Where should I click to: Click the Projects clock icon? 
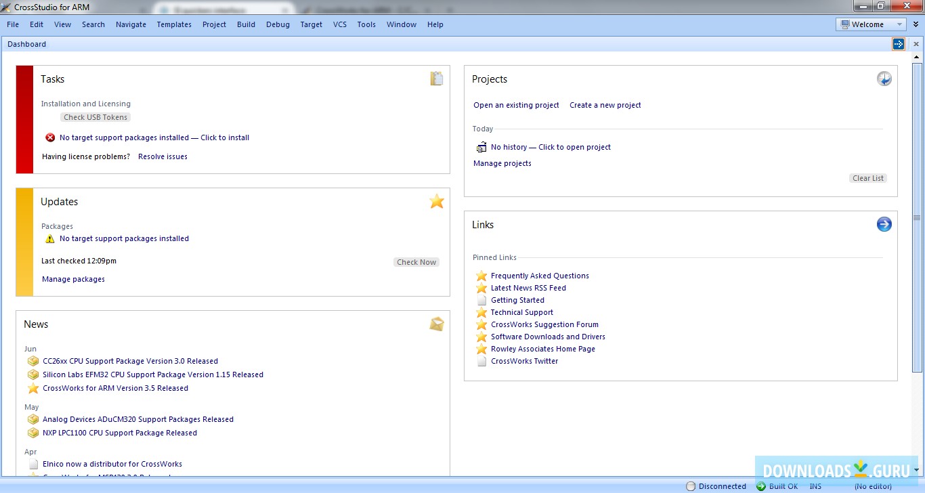point(884,79)
